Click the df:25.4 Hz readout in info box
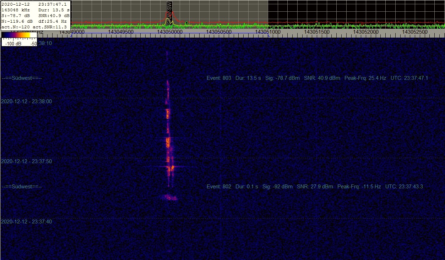 tap(53, 21)
